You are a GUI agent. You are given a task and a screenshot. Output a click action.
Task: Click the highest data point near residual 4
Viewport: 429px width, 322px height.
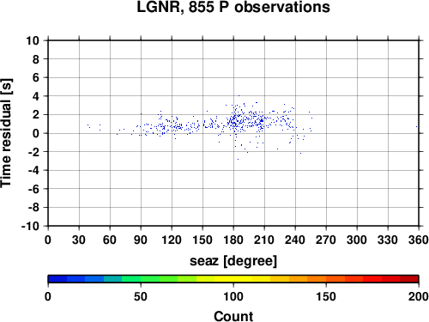tap(239, 95)
